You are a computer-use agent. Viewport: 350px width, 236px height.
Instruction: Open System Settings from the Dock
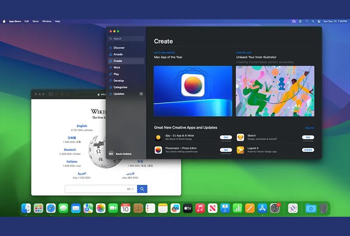click(x=275, y=208)
